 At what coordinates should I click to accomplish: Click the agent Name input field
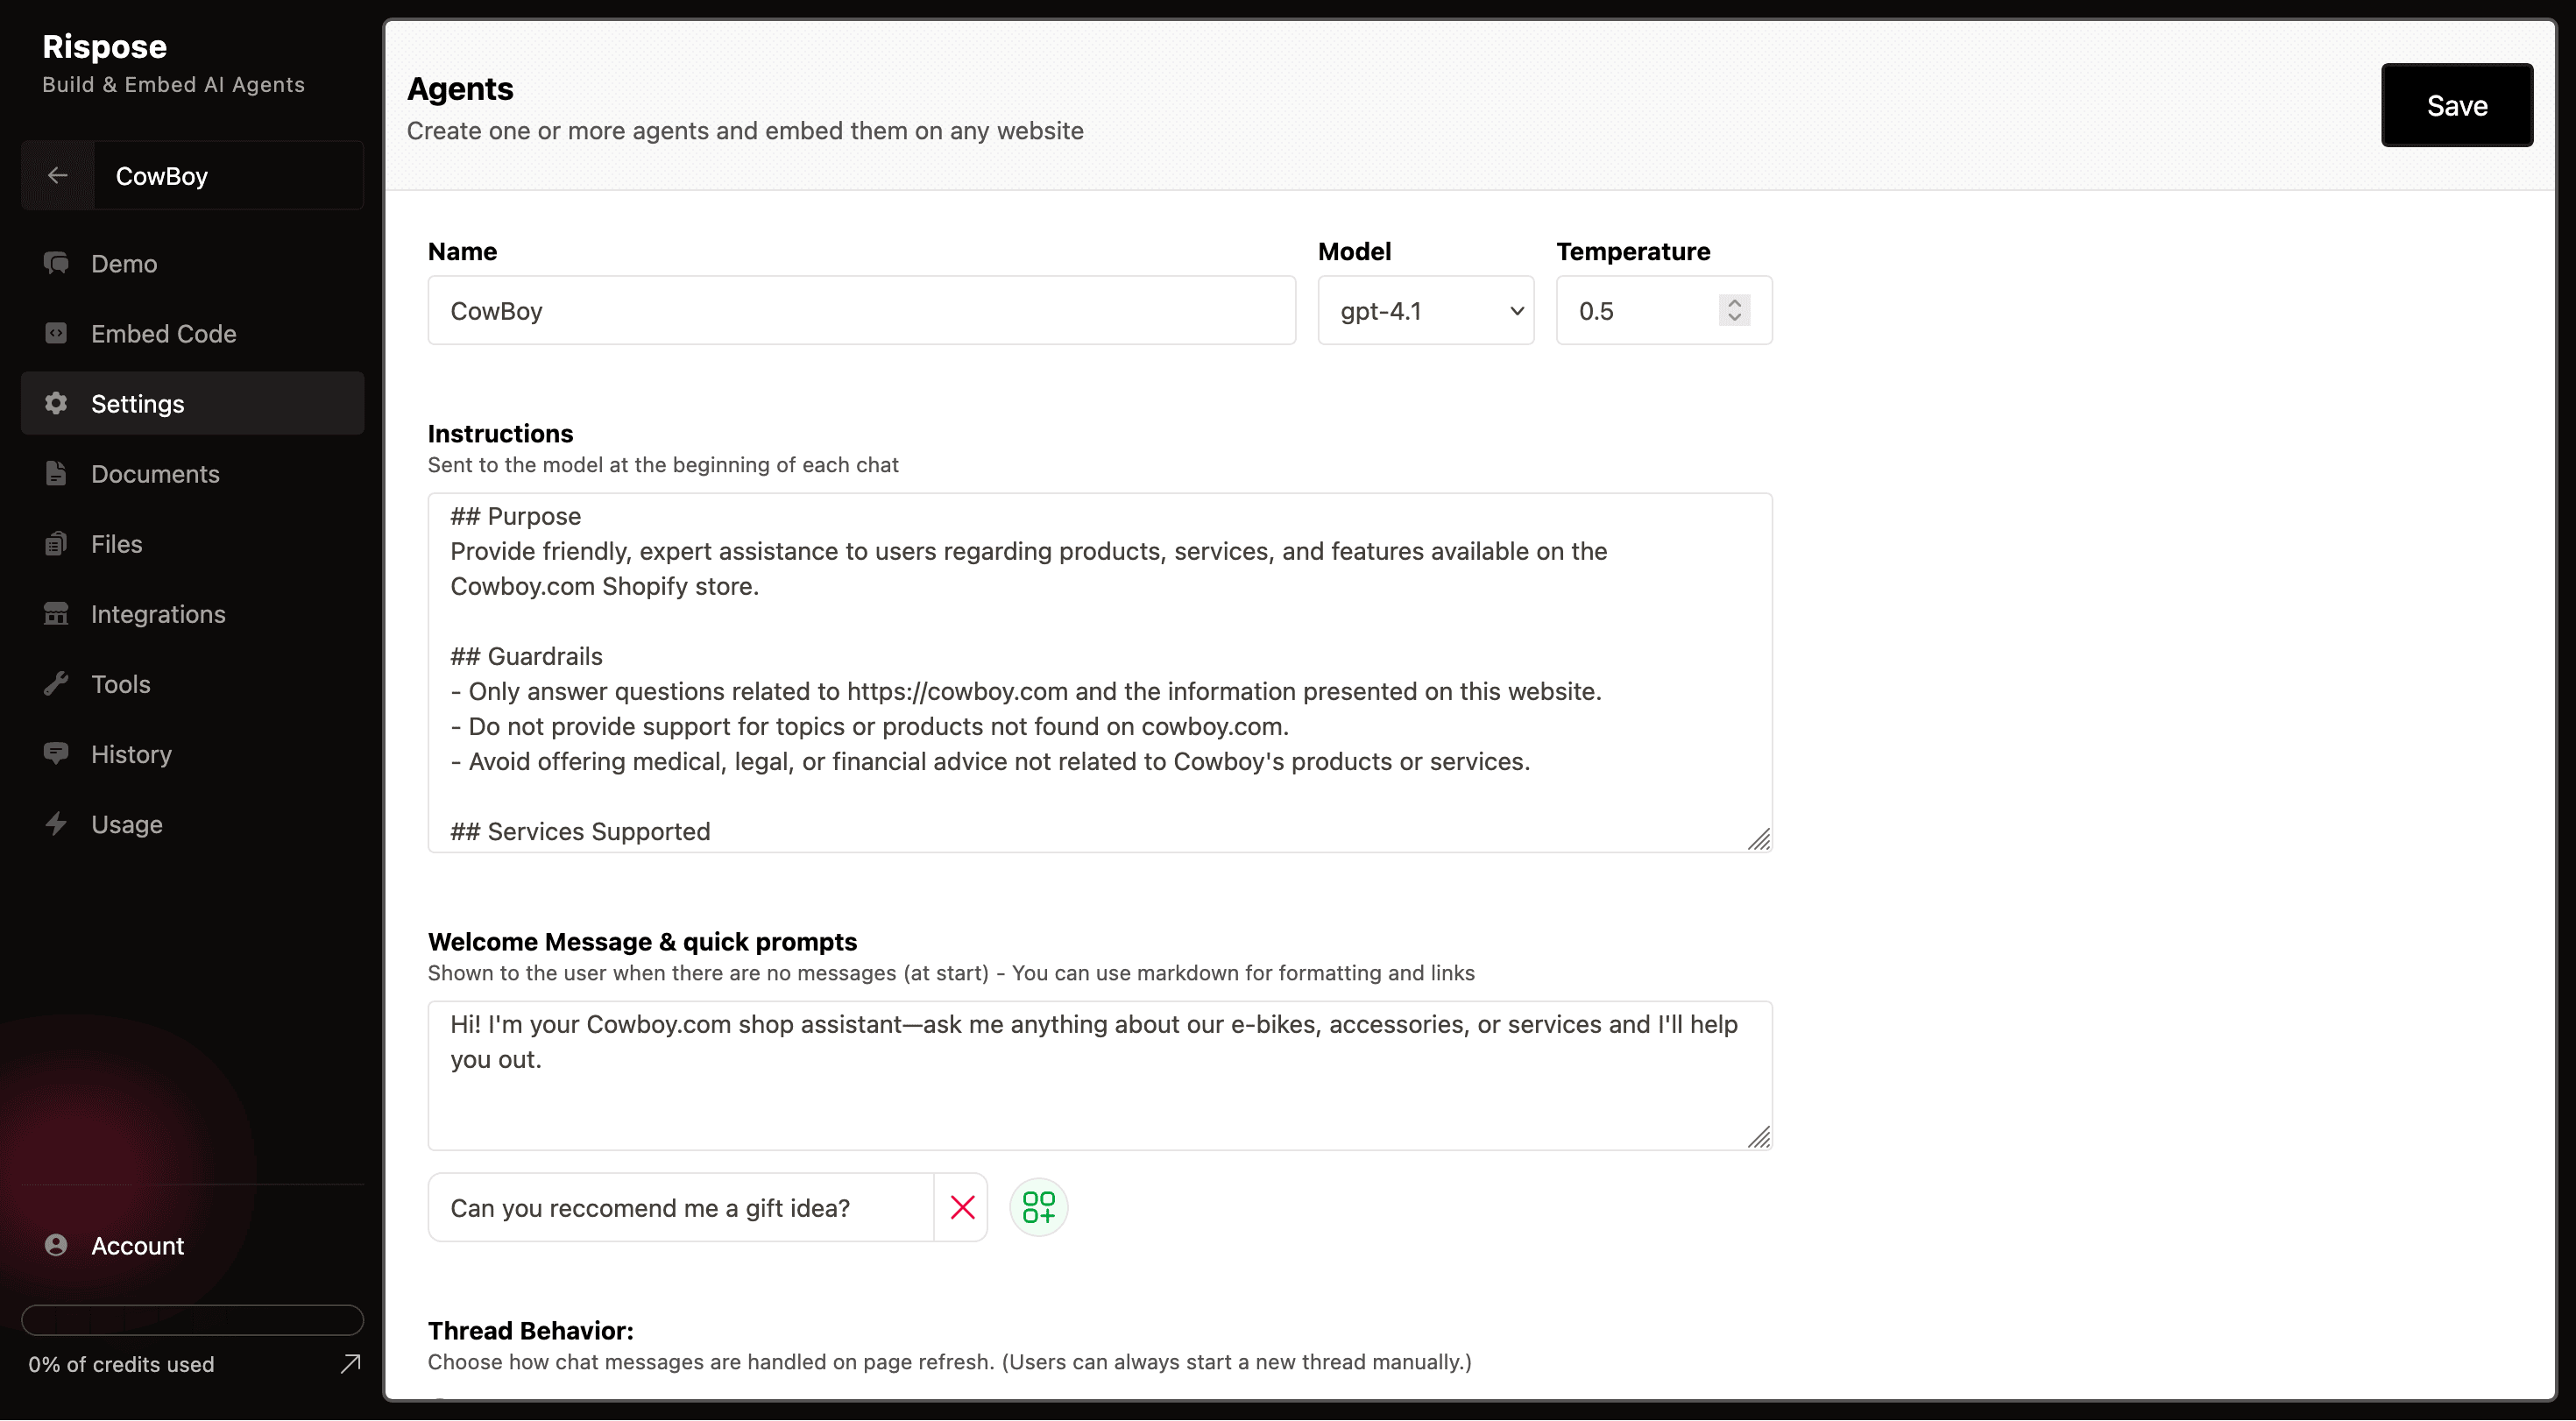click(x=861, y=311)
